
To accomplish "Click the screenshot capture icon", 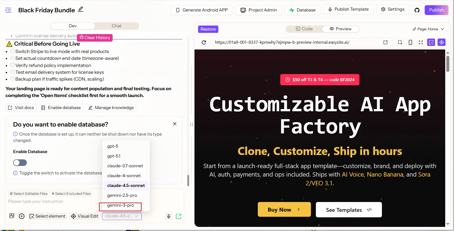I will tap(400, 42).
